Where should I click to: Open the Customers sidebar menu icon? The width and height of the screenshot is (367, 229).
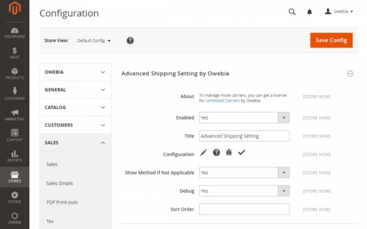coord(15,91)
